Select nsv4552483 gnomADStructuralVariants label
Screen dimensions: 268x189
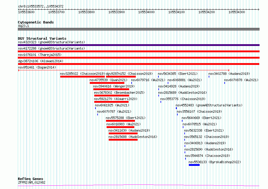pos(209,105)
